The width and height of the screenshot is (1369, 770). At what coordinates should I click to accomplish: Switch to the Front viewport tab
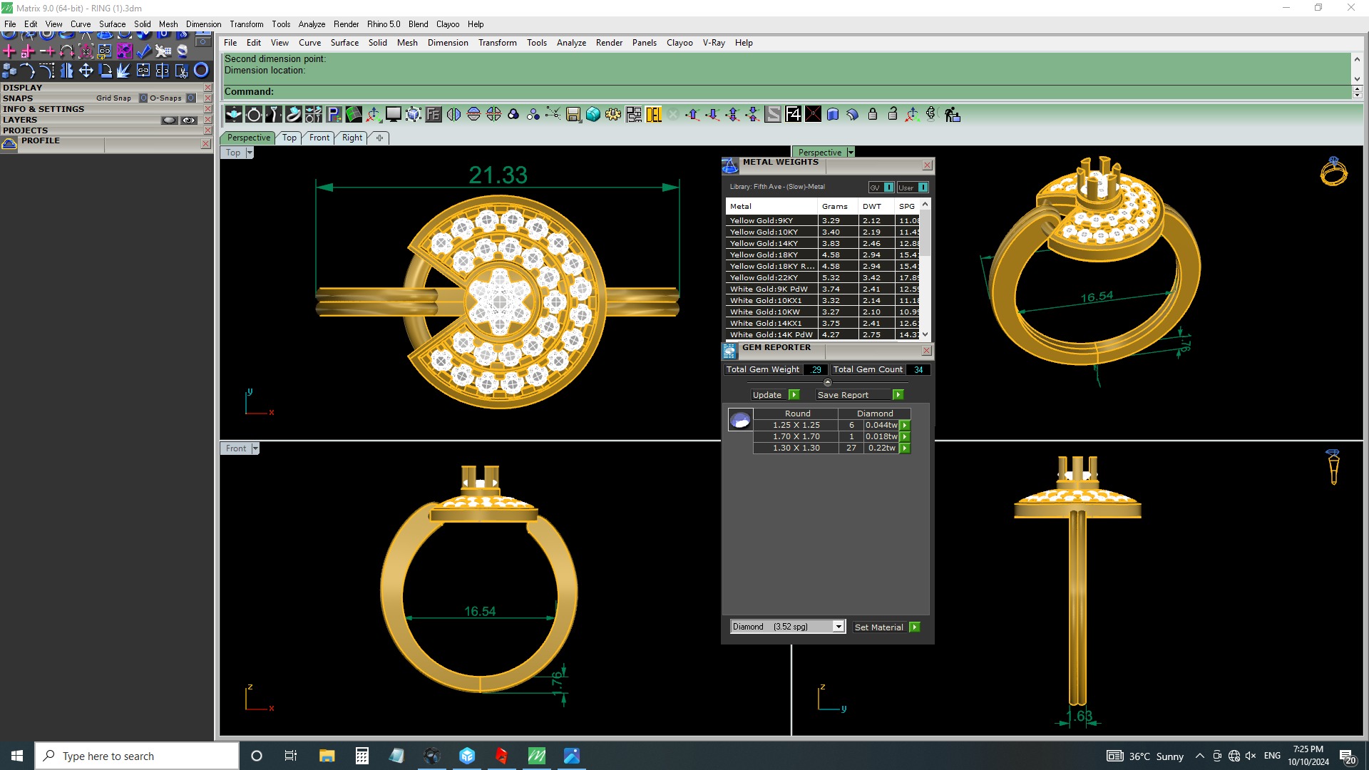pyautogui.click(x=319, y=138)
